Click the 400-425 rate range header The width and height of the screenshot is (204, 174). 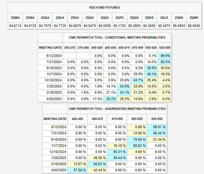(x=97, y=47)
